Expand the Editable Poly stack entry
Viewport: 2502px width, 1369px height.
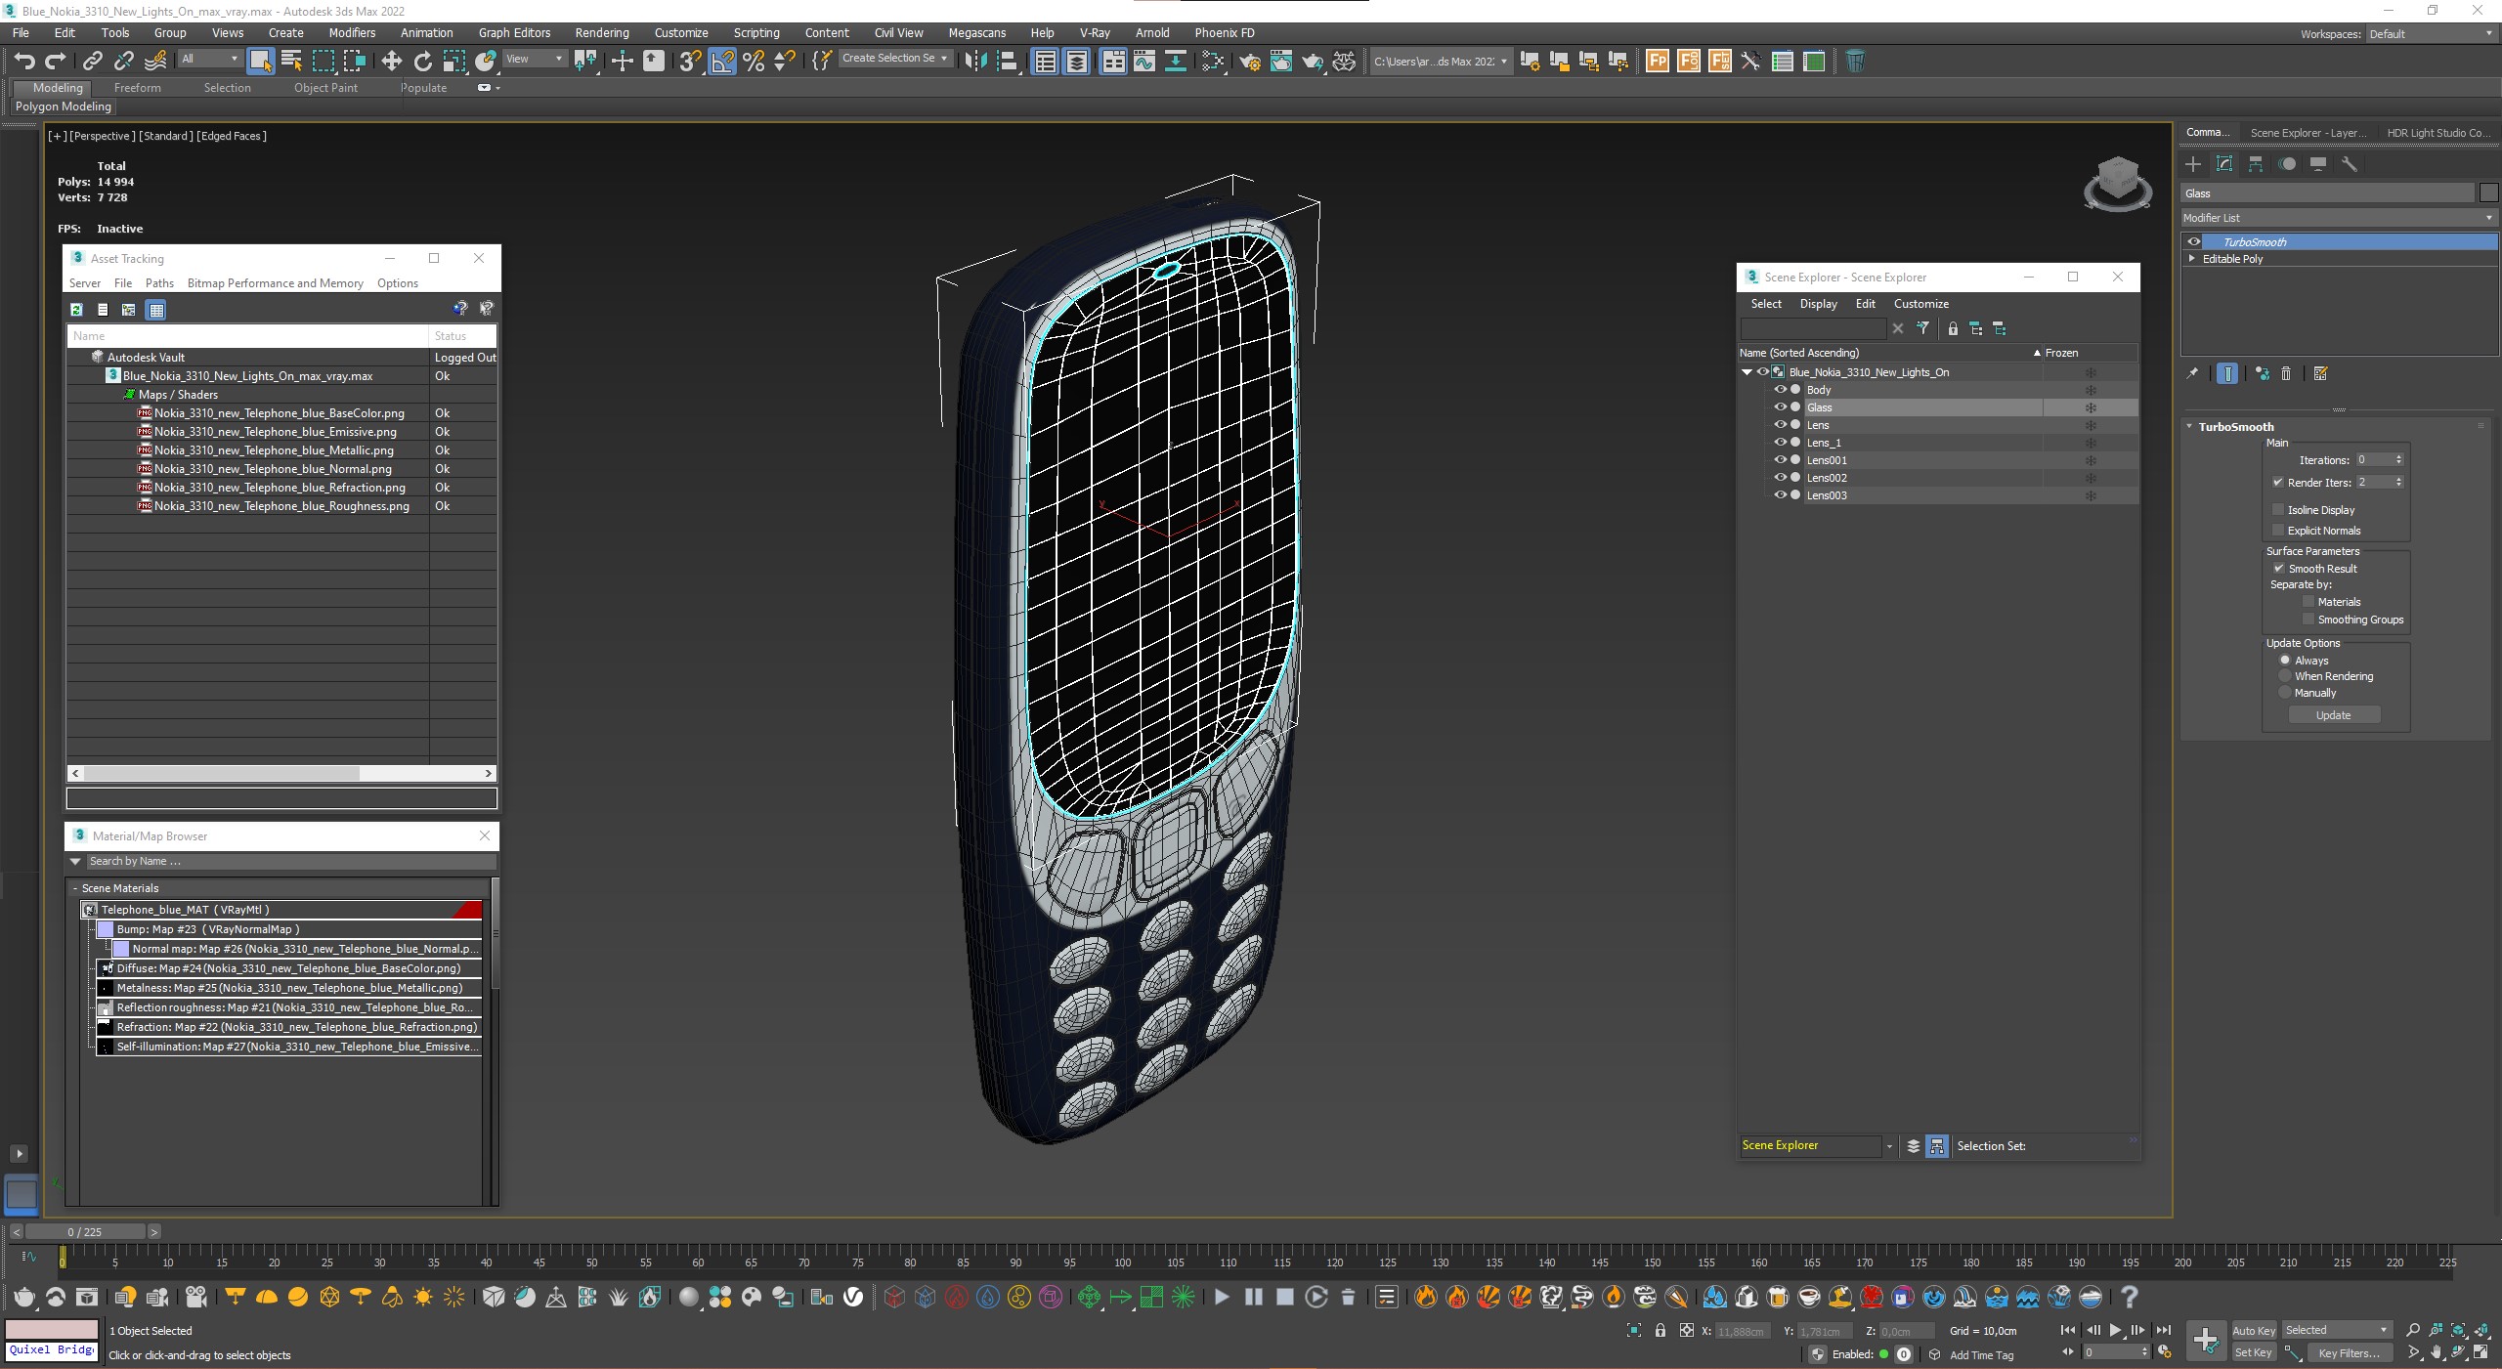pos(2192,259)
